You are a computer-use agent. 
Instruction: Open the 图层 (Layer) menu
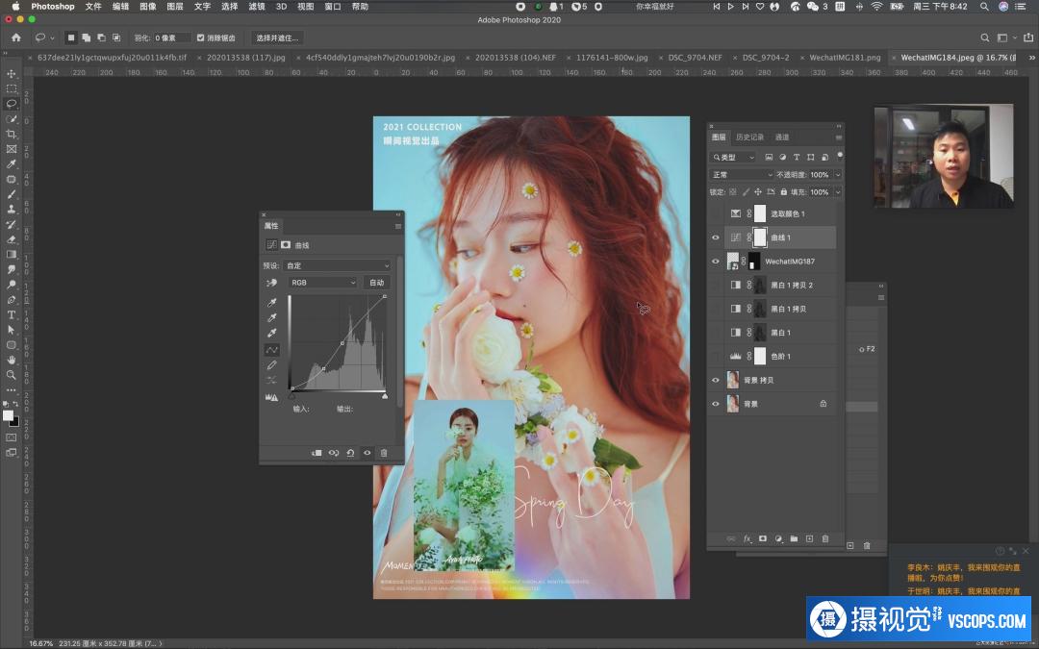tap(175, 7)
